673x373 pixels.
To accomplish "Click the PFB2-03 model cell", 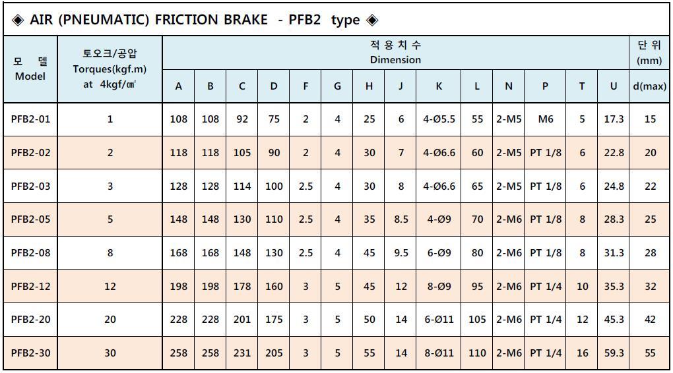I will point(30,186).
